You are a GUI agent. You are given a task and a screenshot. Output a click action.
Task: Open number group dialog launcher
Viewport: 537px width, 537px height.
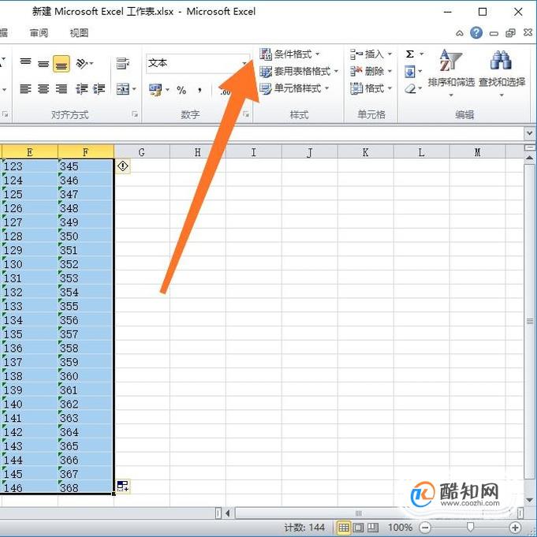tap(246, 114)
